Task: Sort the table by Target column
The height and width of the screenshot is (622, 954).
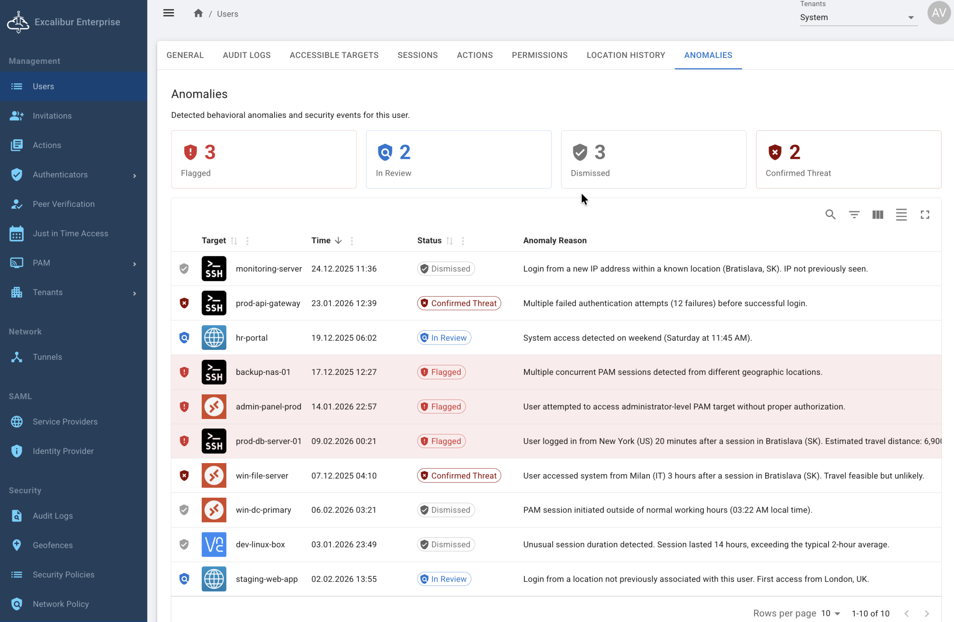Action: pos(234,241)
